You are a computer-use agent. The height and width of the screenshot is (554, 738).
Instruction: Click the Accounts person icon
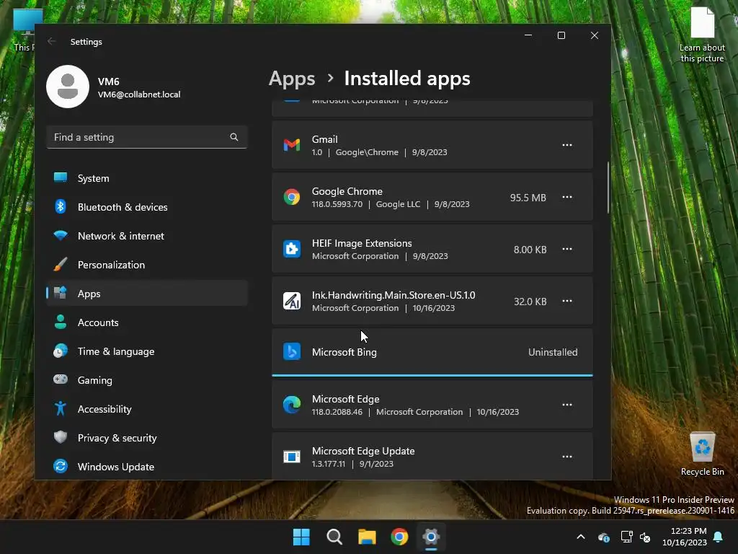click(61, 322)
